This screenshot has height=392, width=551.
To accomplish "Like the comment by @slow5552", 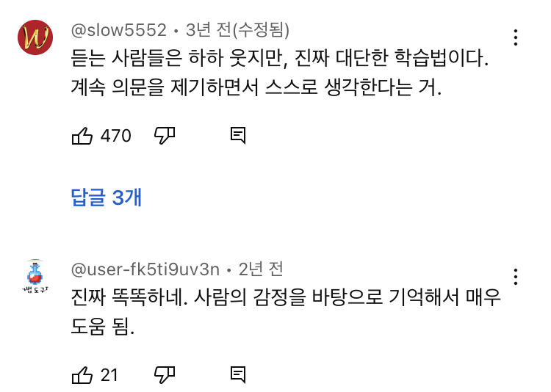I will (x=82, y=136).
